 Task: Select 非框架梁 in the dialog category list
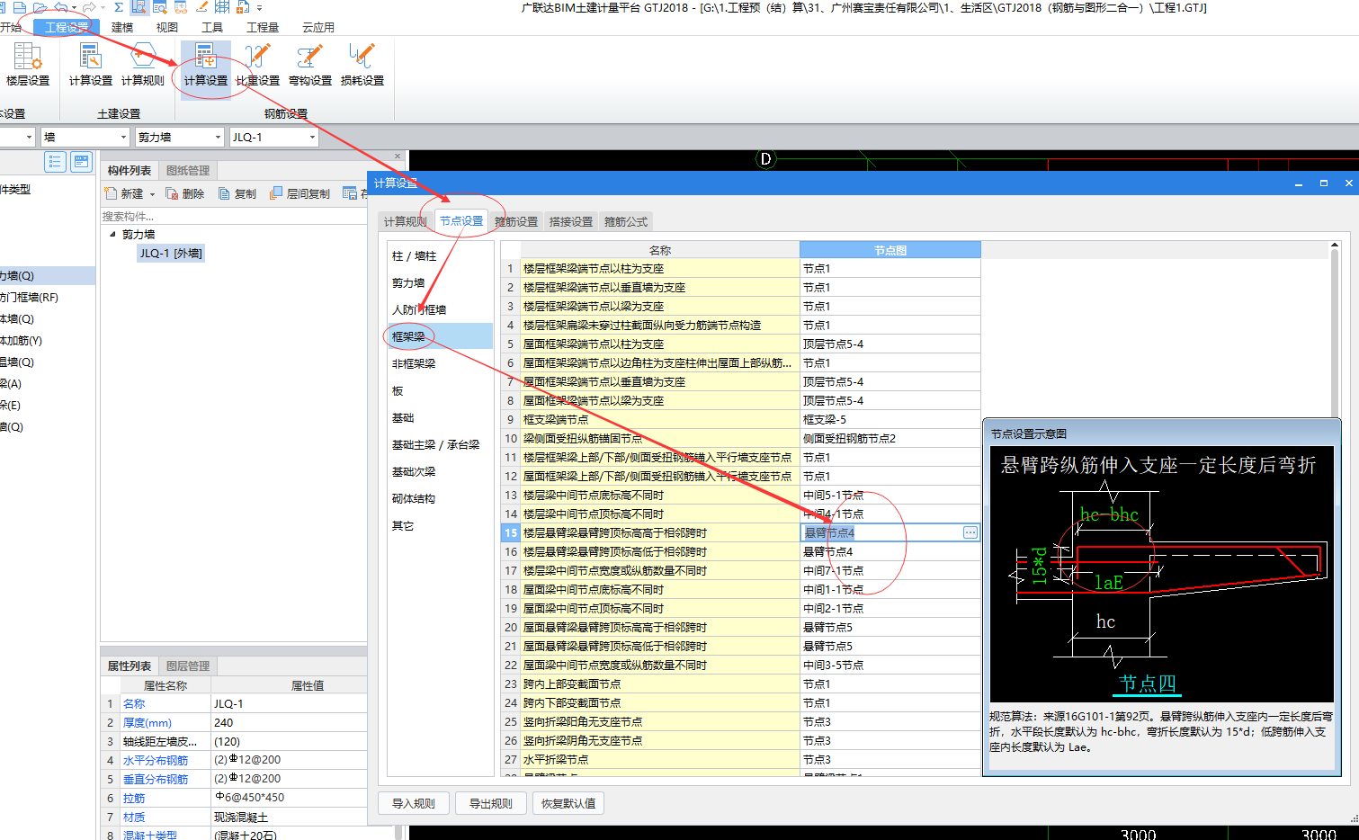click(440, 363)
